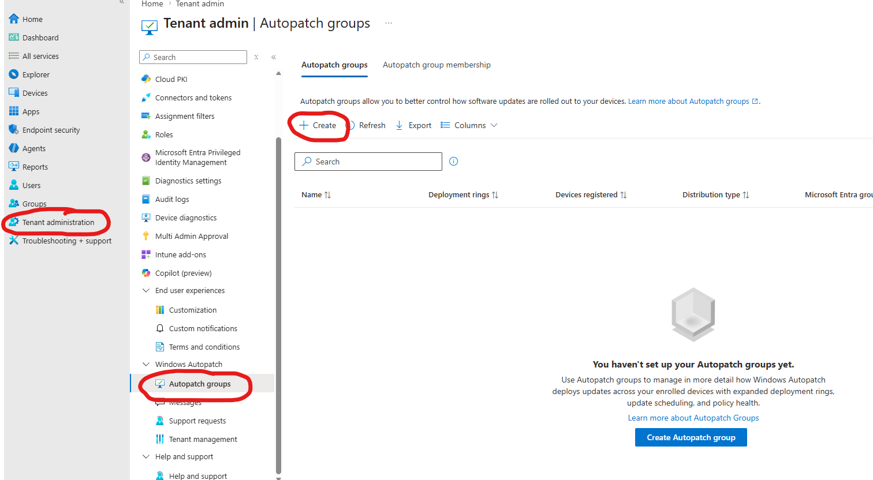Click the menu Search field
Viewport: 873px width, 480px height.
pos(193,57)
